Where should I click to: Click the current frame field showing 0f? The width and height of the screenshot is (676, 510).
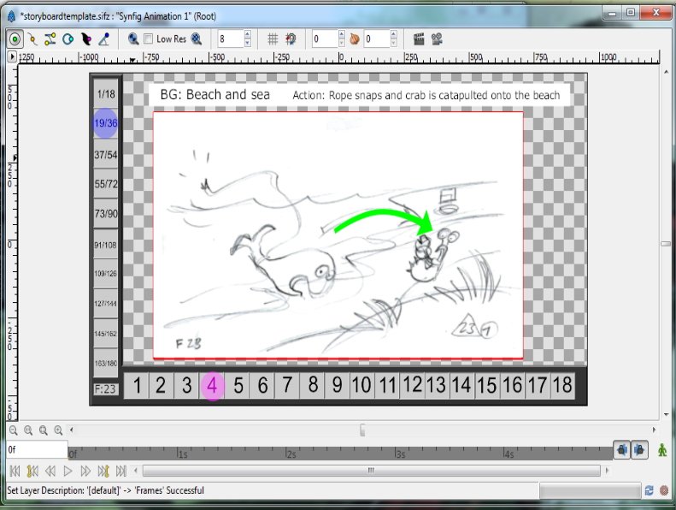[x=36, y=449]
